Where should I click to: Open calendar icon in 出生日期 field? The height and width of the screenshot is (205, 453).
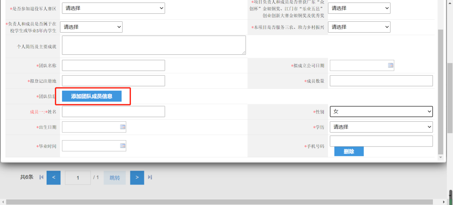(x=122, y=127)
